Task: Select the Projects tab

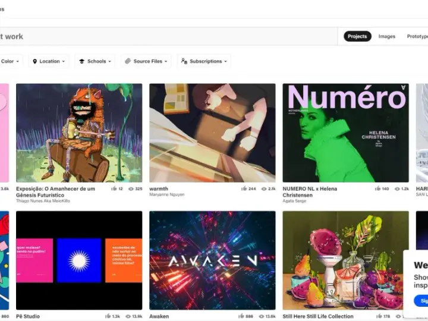Action: (x=357, y=36)
